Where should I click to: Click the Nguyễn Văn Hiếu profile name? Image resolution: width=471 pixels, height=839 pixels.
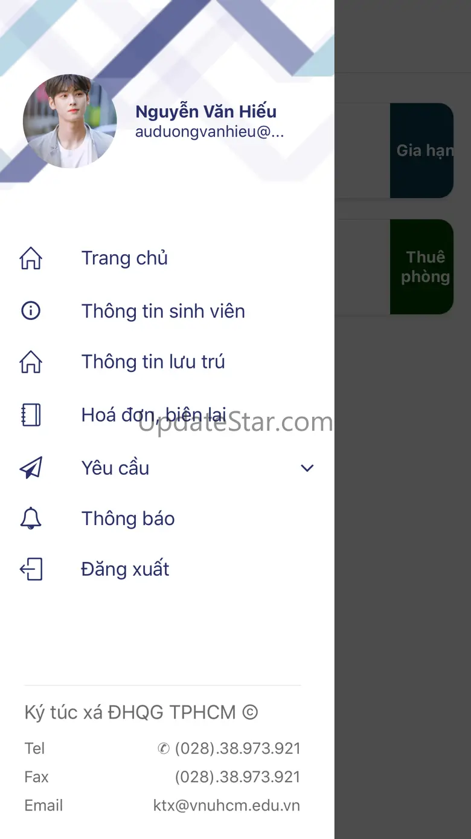click(206, 111)
